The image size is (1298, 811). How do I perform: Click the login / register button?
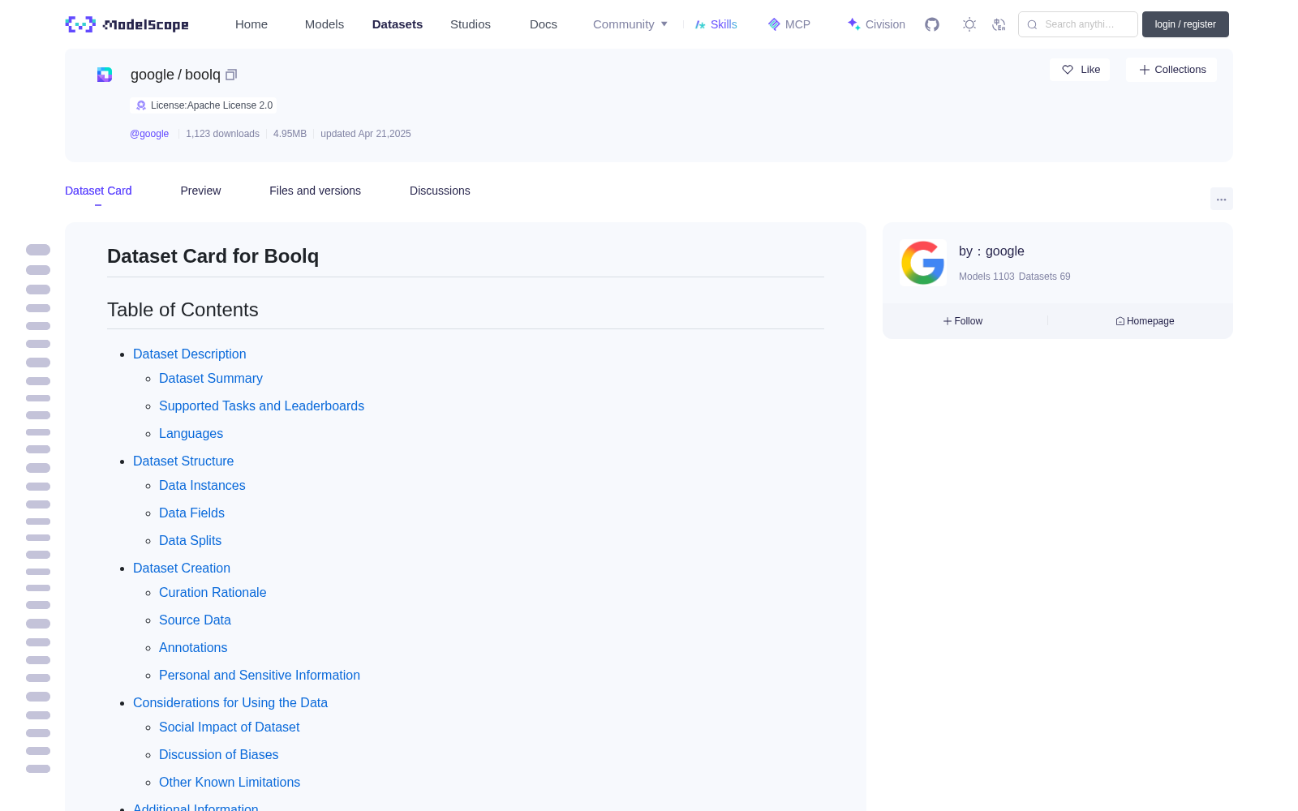coord(1185,24)
